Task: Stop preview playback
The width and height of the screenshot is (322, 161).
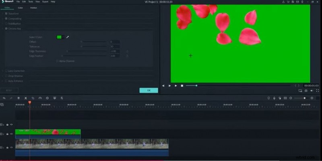Action: pyautogui.click(x=182, y=86)
